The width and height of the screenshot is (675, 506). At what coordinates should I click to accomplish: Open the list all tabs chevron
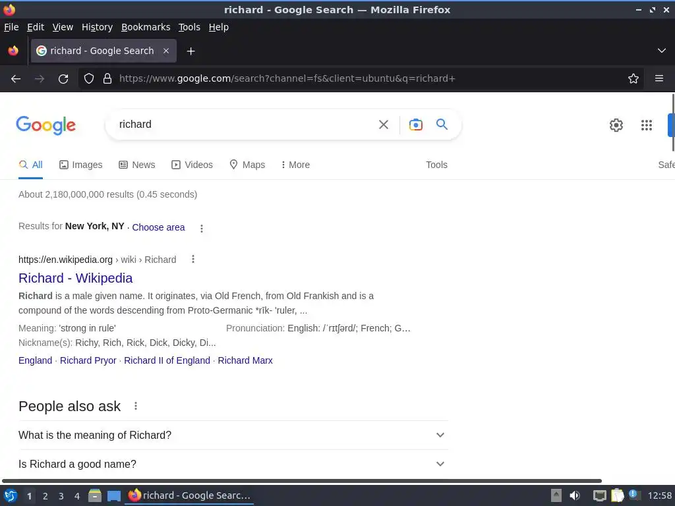(x=662, y=51)
